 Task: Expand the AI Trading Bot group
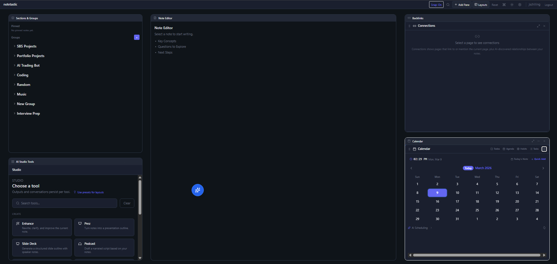28,65
